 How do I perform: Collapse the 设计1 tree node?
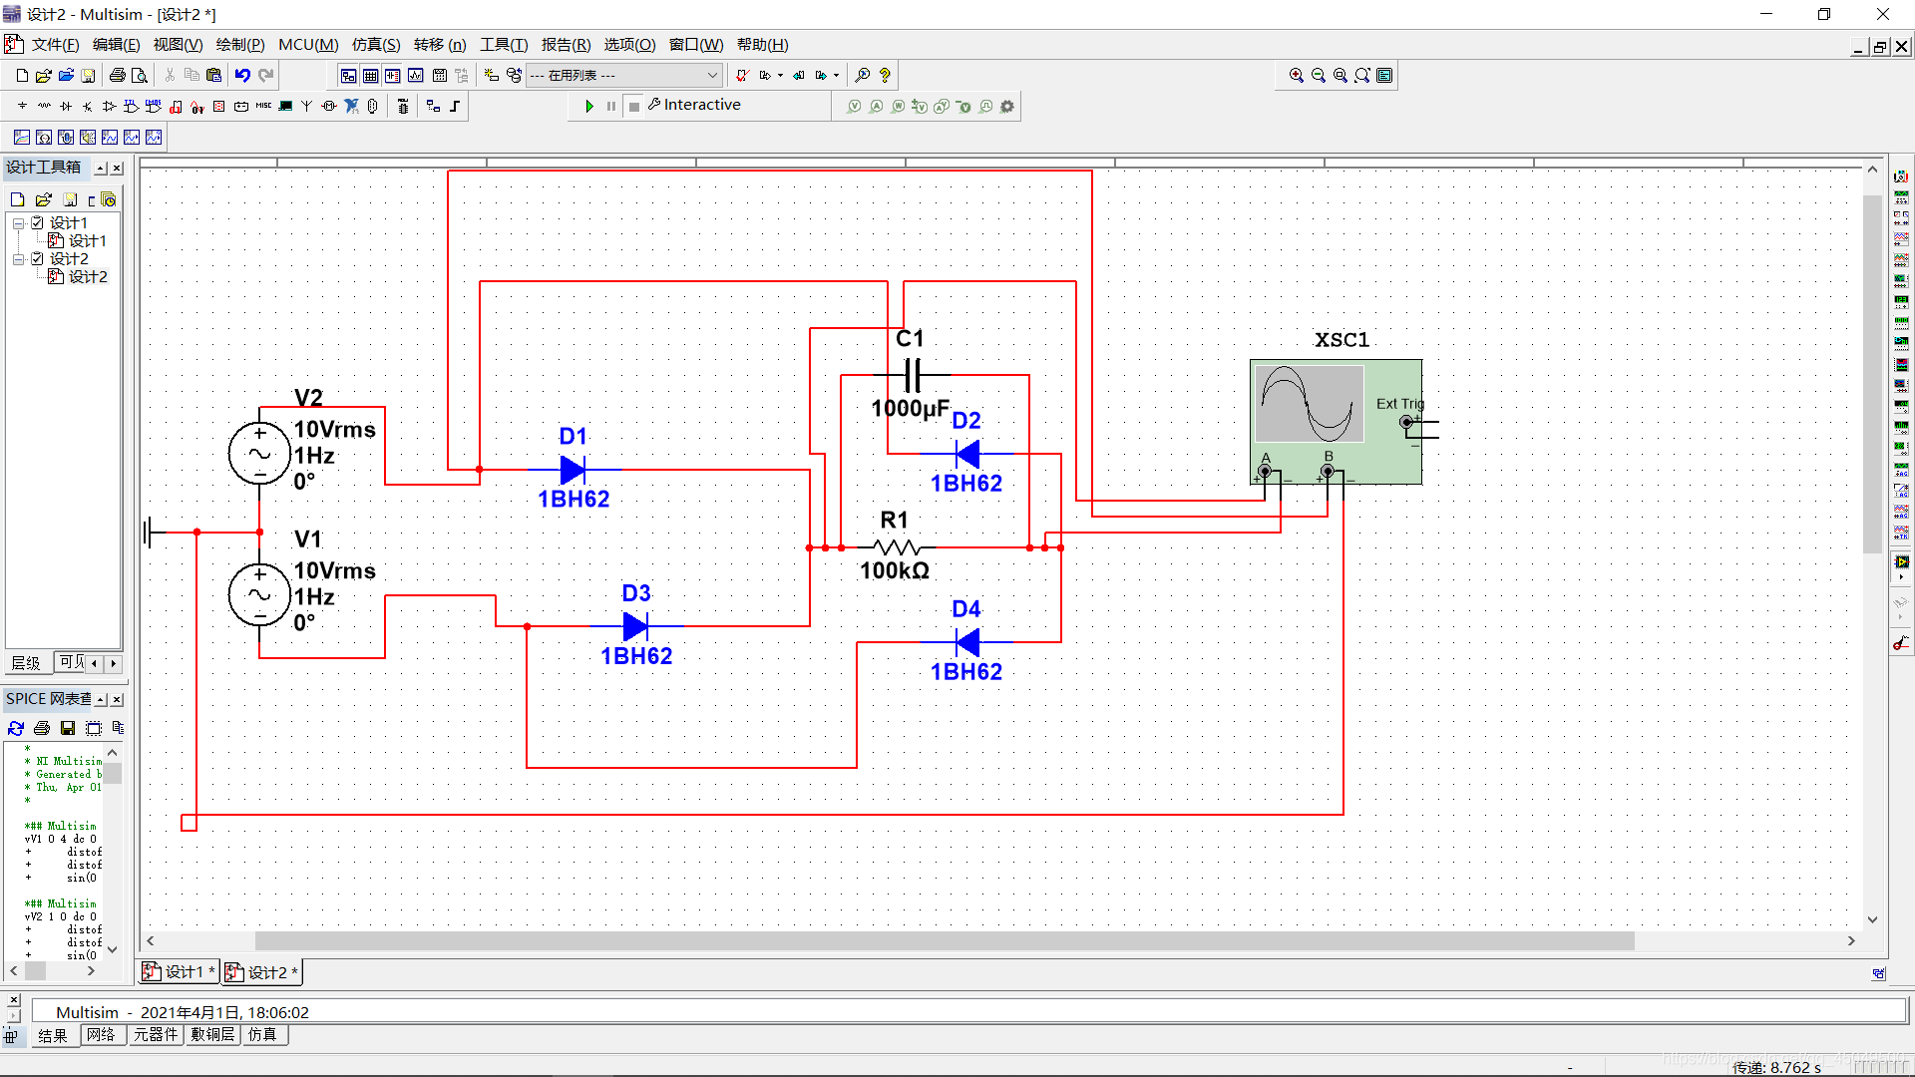pyautogui.click(x=18, y=223)
